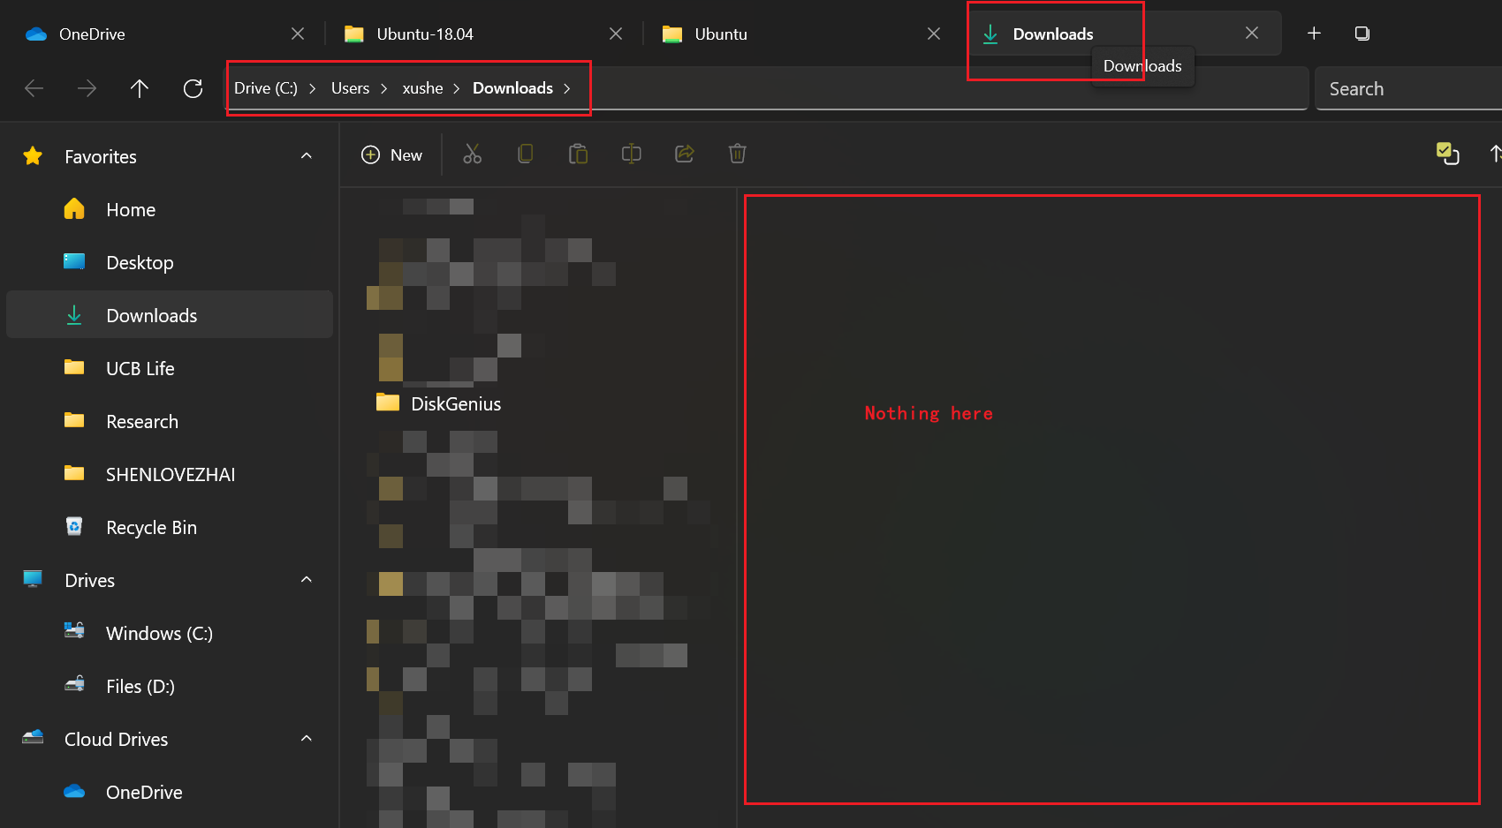1502x828 pixels.
Task: Go back using the navigation arrow
Action: [34, 87]
